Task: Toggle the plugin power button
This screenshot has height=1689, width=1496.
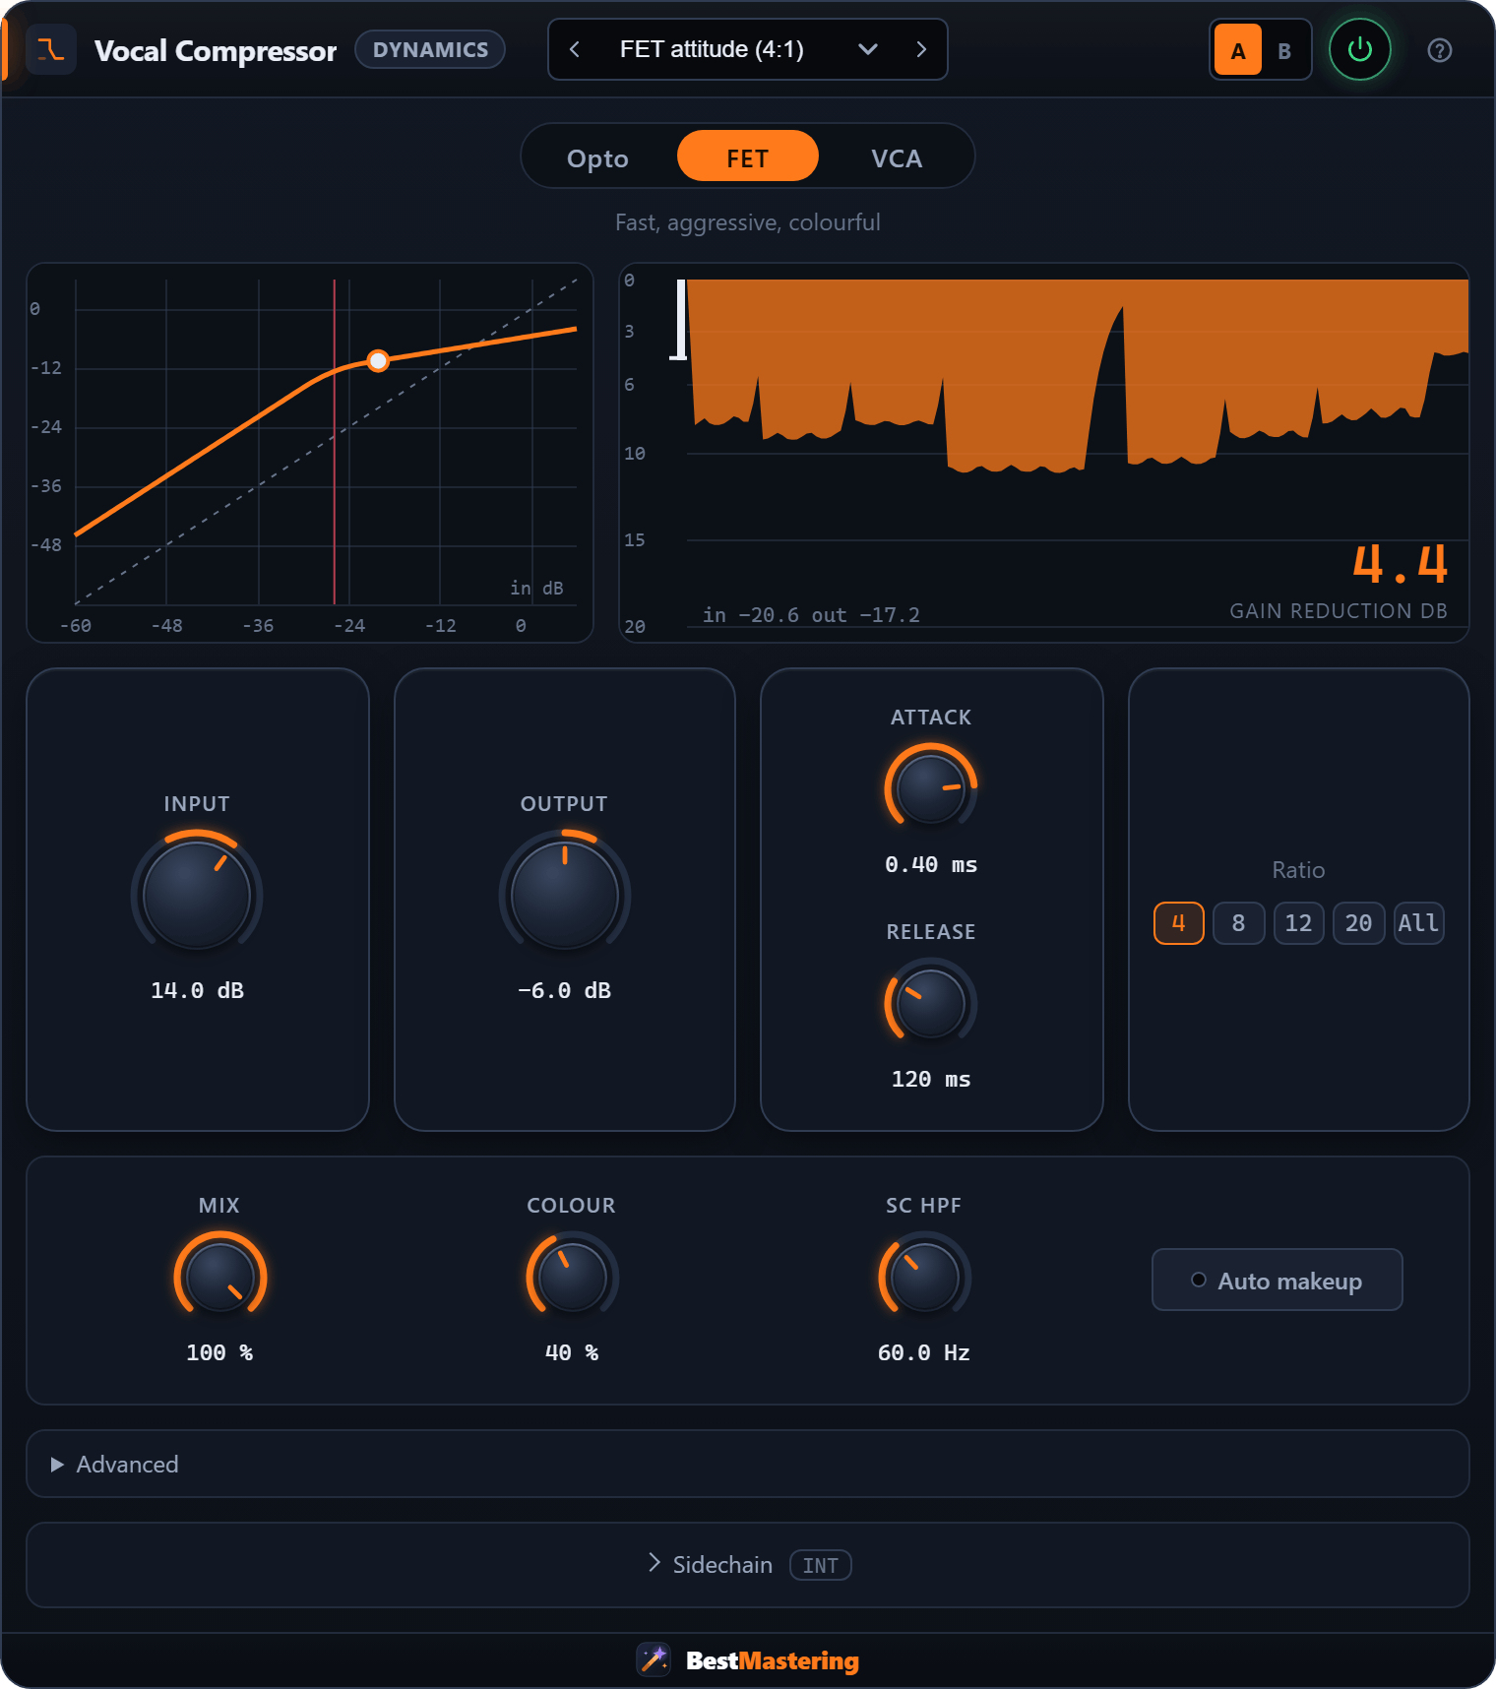Action: point(1359,49)
